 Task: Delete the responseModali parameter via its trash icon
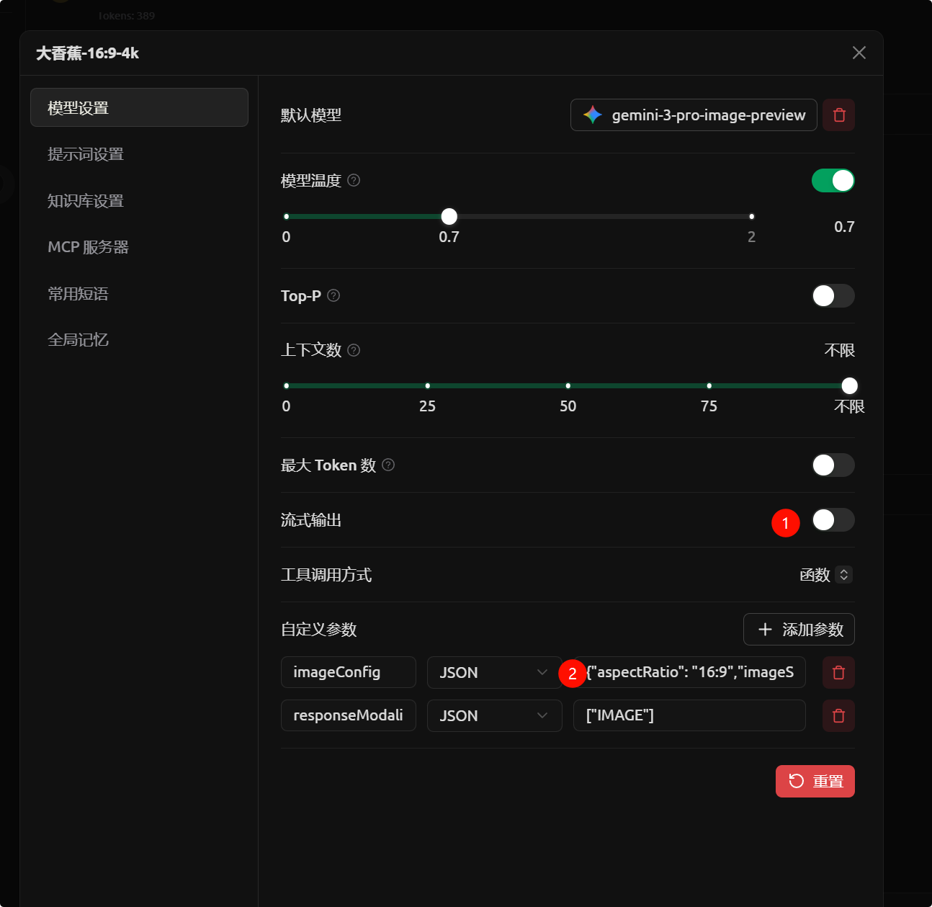click(838, 715)
